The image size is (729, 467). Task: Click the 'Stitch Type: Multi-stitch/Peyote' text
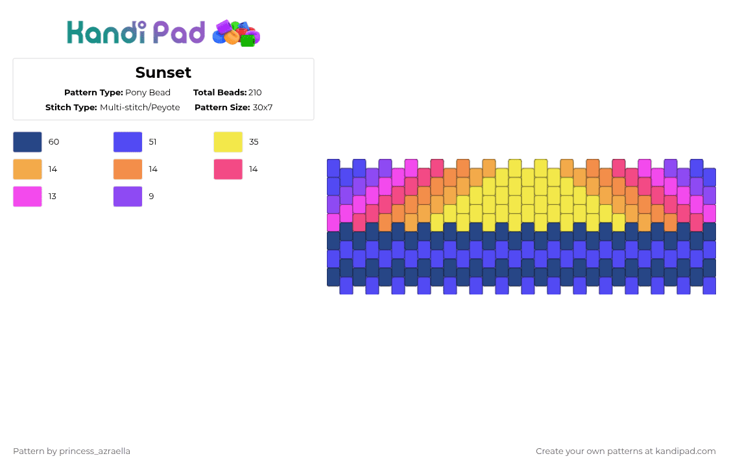(112, 108)
